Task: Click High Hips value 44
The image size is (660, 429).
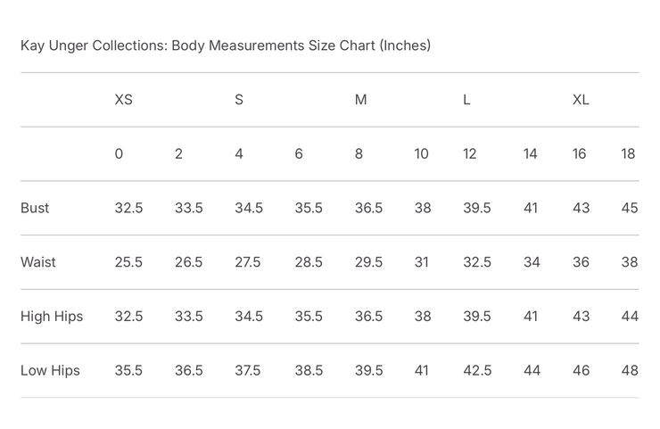Action: [629, 317]
